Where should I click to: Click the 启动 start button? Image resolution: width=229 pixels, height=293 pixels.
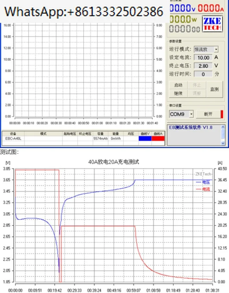tap(178, 85)
